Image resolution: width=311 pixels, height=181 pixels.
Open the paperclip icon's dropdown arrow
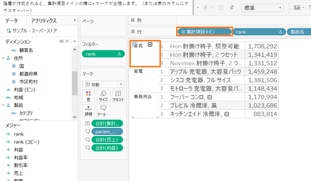tap(212, 8)
